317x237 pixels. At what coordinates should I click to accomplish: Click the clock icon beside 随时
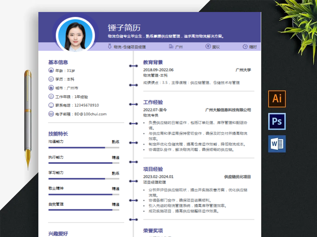click(245, 47)
